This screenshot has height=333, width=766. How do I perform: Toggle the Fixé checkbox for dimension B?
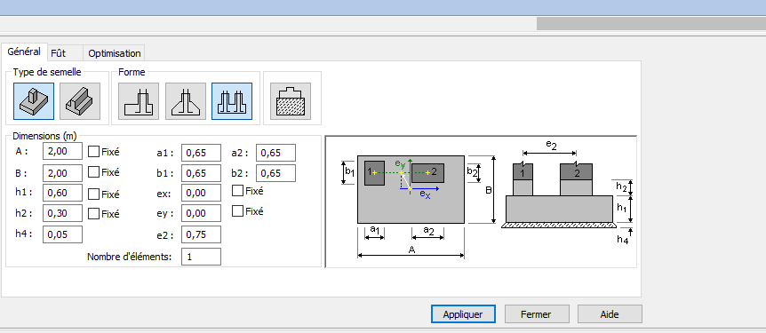click(94, 172)
